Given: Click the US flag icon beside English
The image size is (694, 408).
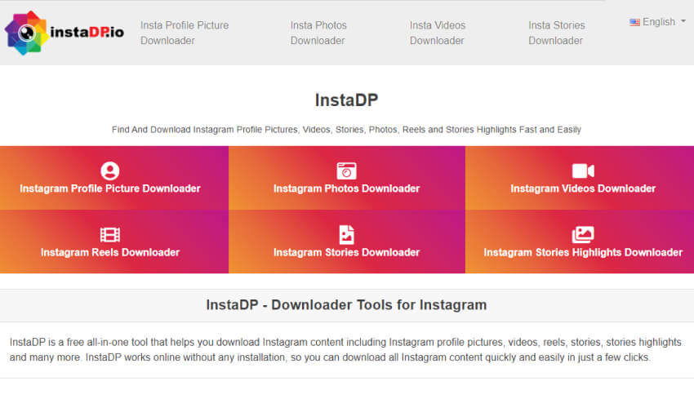Looking at the screenshot, I should 634,22.
